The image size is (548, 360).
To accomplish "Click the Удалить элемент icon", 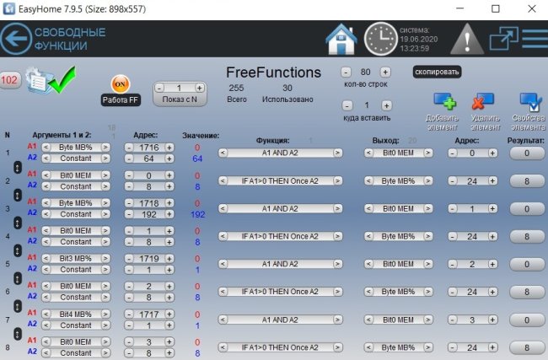I will (x=483, y=105).
